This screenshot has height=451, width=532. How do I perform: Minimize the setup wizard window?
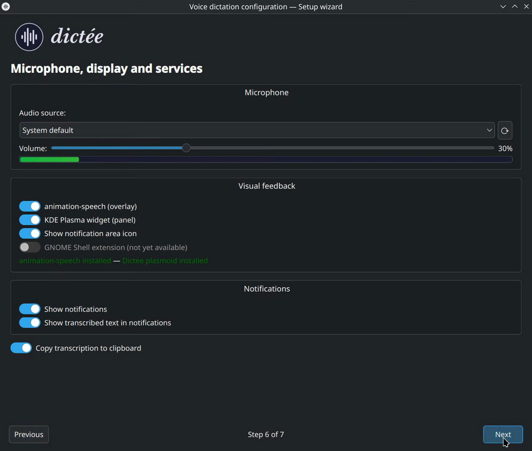coord(503,7)
